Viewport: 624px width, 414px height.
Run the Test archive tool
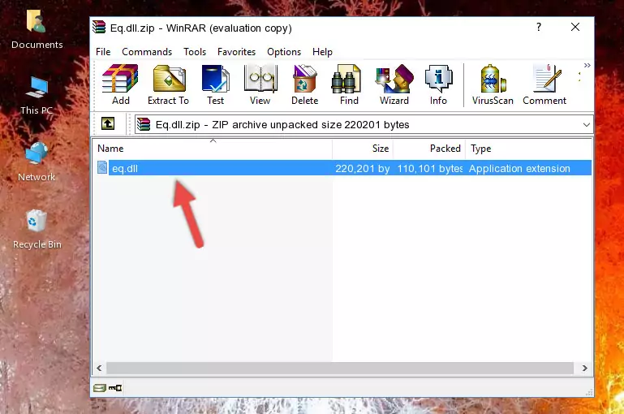[215, 84]
